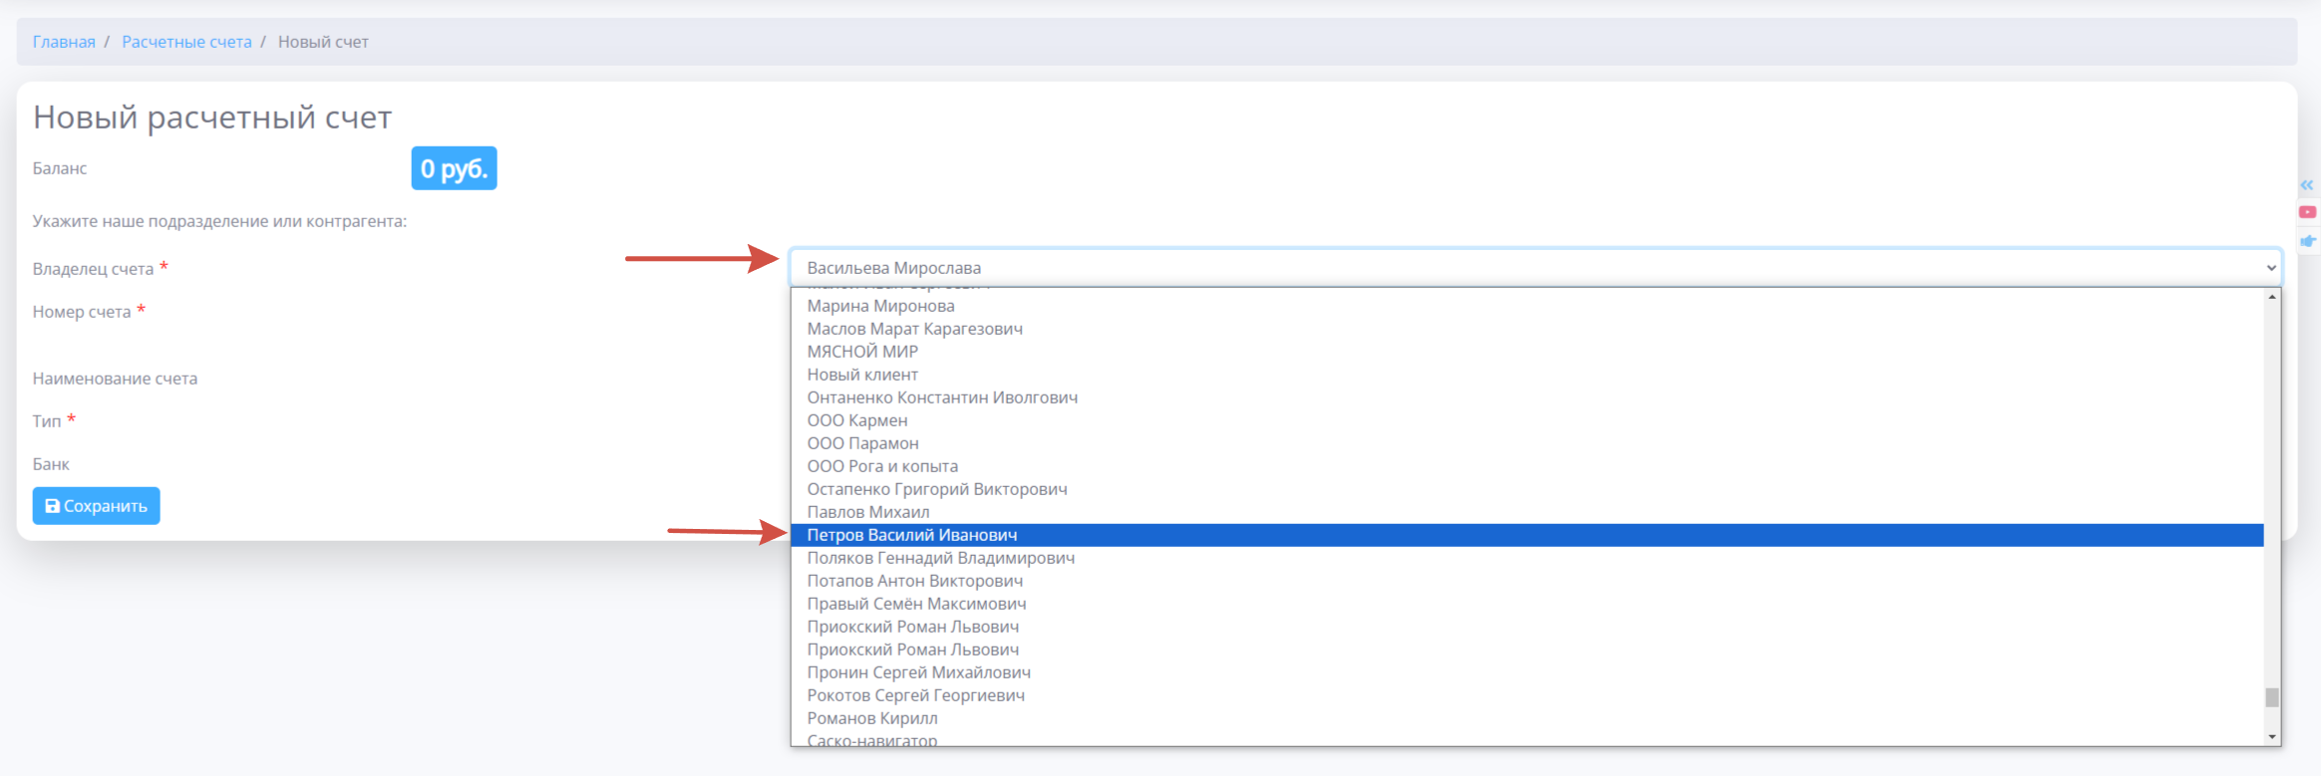Choose Рокотов Сергей Георгиевич from list
This screenshot has width=2321, height=776.
point(915,695)
